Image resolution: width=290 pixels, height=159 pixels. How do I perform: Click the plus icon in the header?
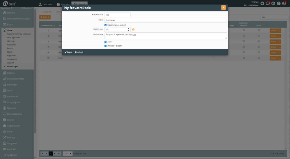[262, 3]
